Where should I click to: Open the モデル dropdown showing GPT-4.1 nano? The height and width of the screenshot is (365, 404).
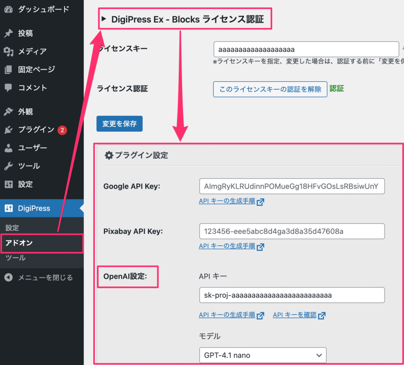tap(263, 355)
